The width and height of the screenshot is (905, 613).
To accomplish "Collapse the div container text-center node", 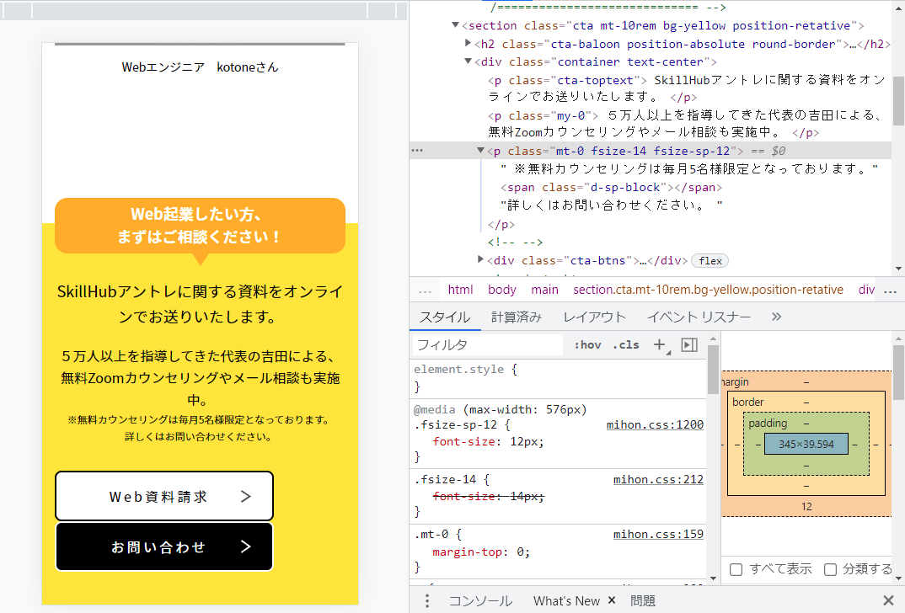I will point(468,61).
